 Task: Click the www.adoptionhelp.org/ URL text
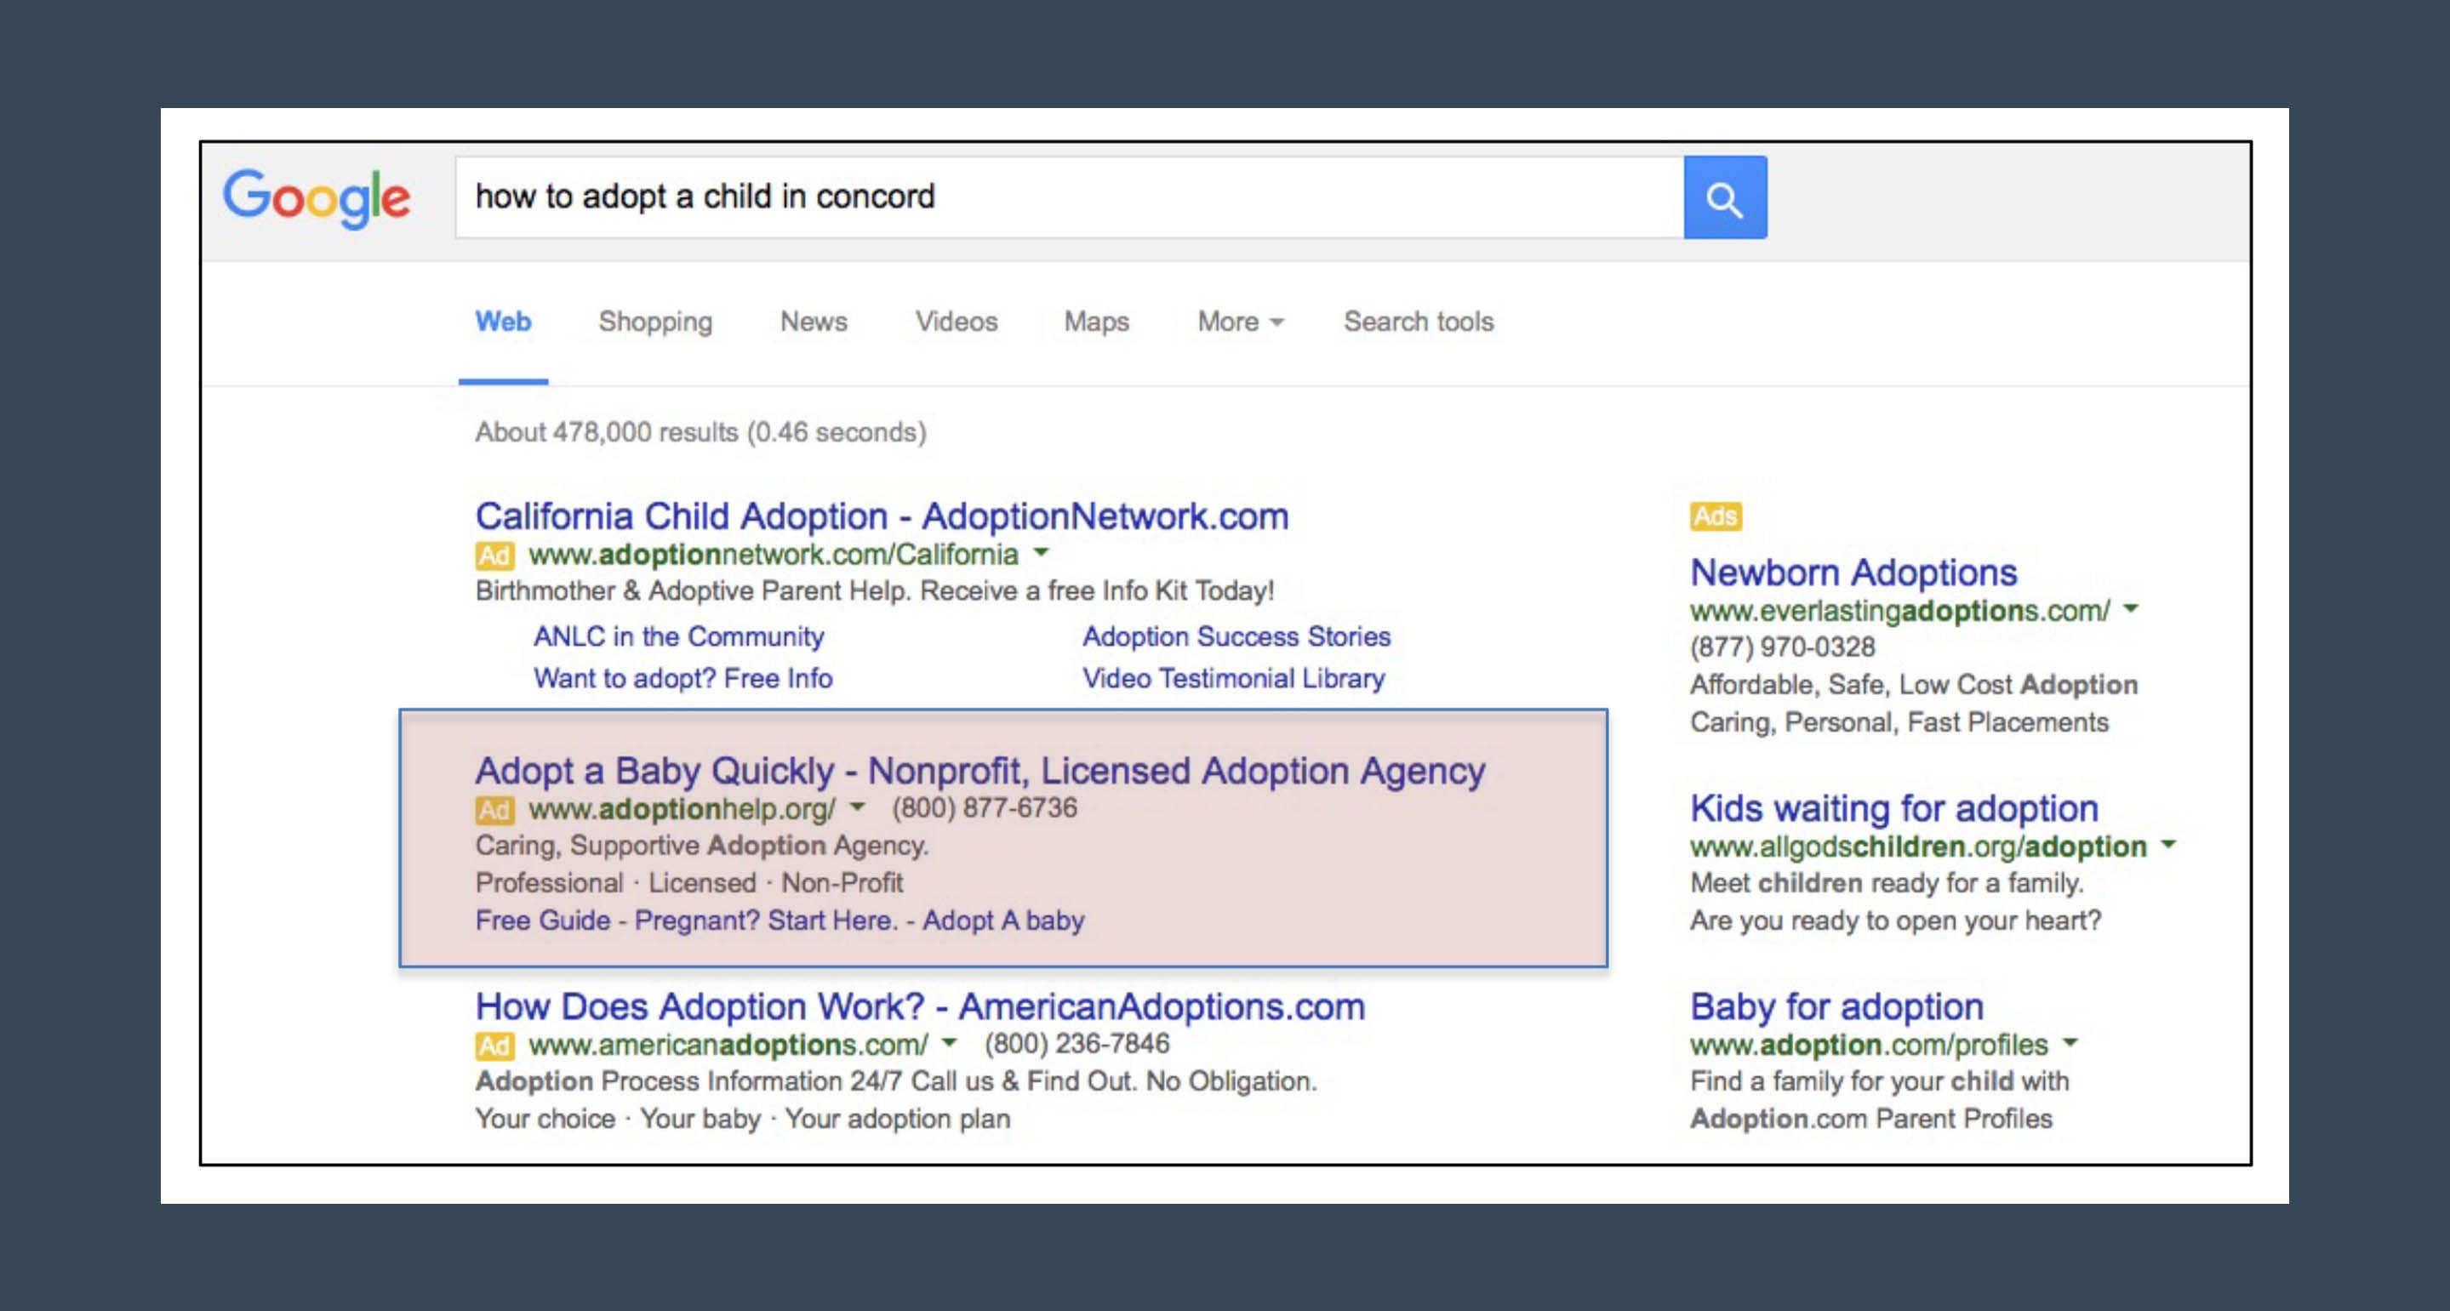click(682, 809)
